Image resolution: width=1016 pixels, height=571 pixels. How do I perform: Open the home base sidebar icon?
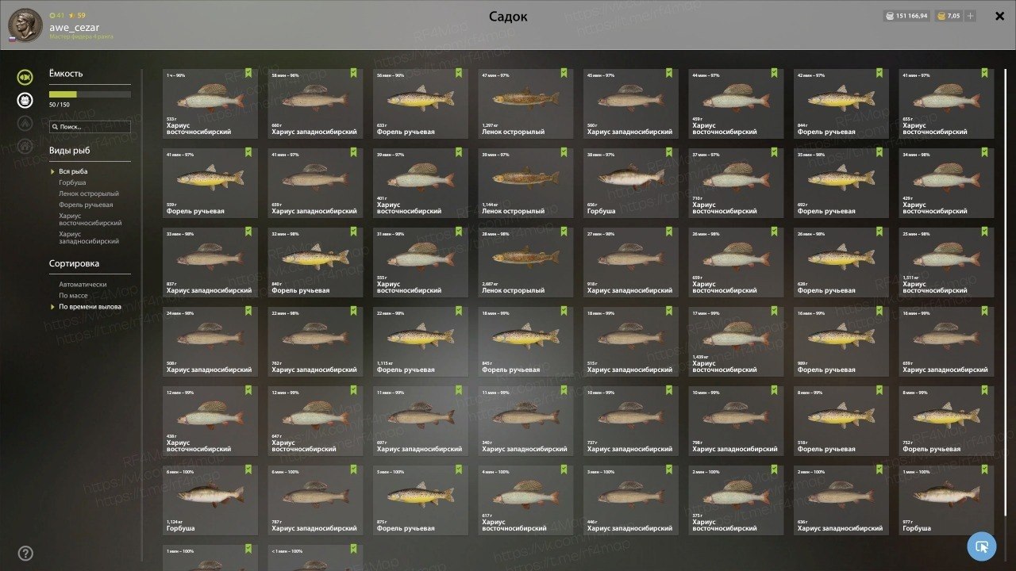[25, 146]
